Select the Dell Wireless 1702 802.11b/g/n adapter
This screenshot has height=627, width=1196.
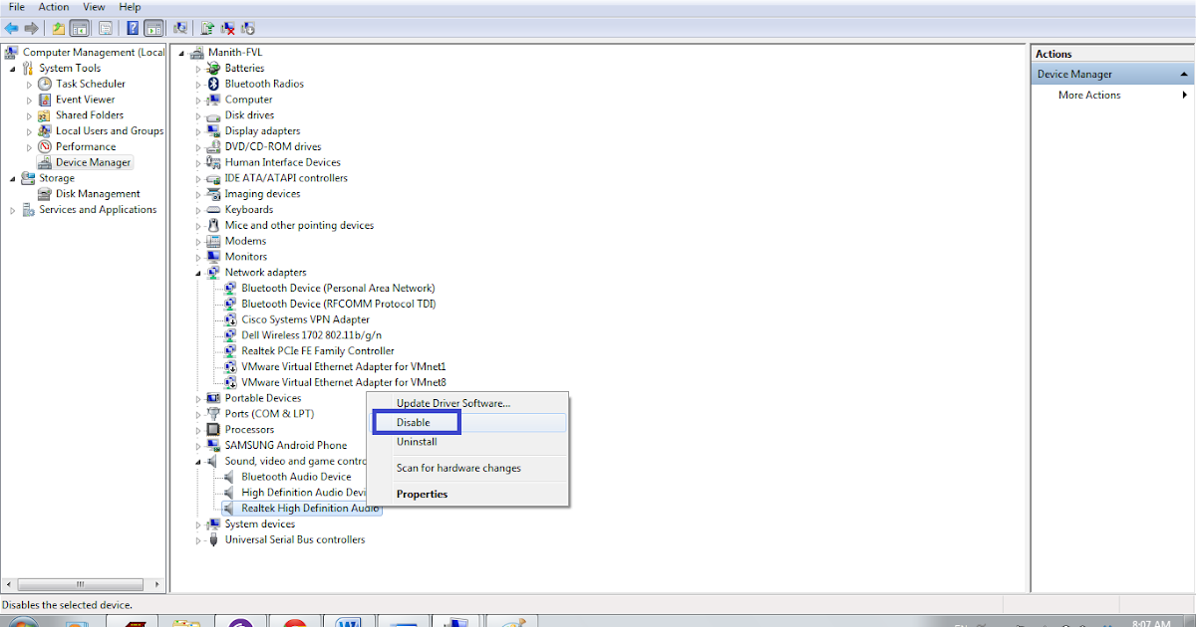pyautogui.click(x=312, y=335)
